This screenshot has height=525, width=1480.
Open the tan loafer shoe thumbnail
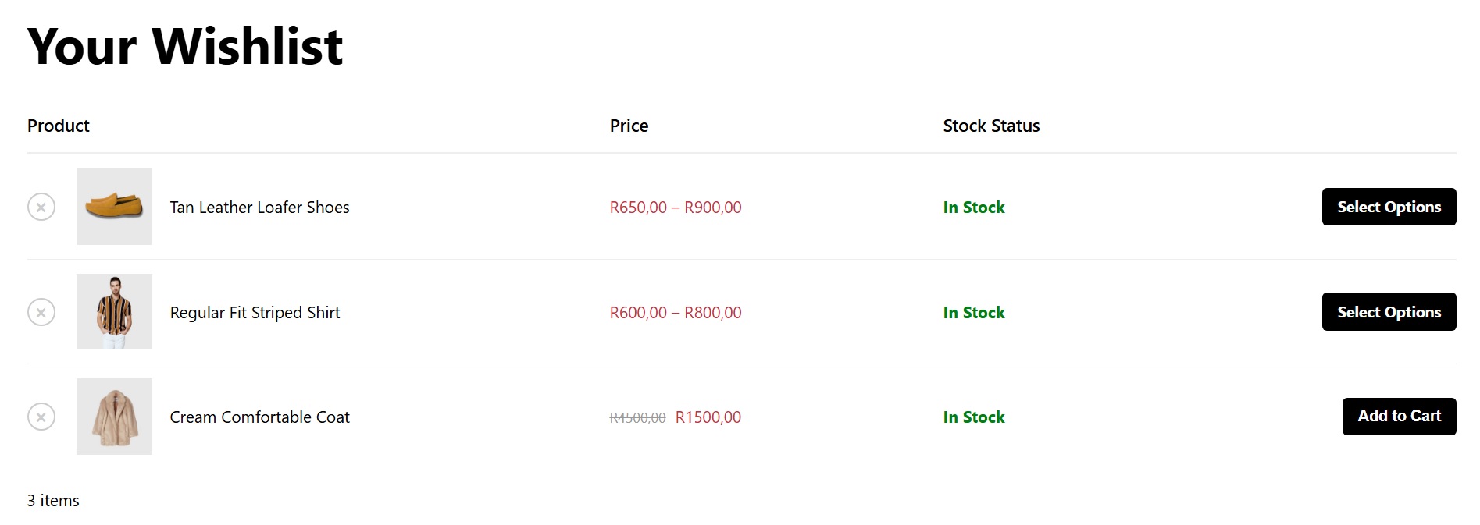(x=114, y=207)
